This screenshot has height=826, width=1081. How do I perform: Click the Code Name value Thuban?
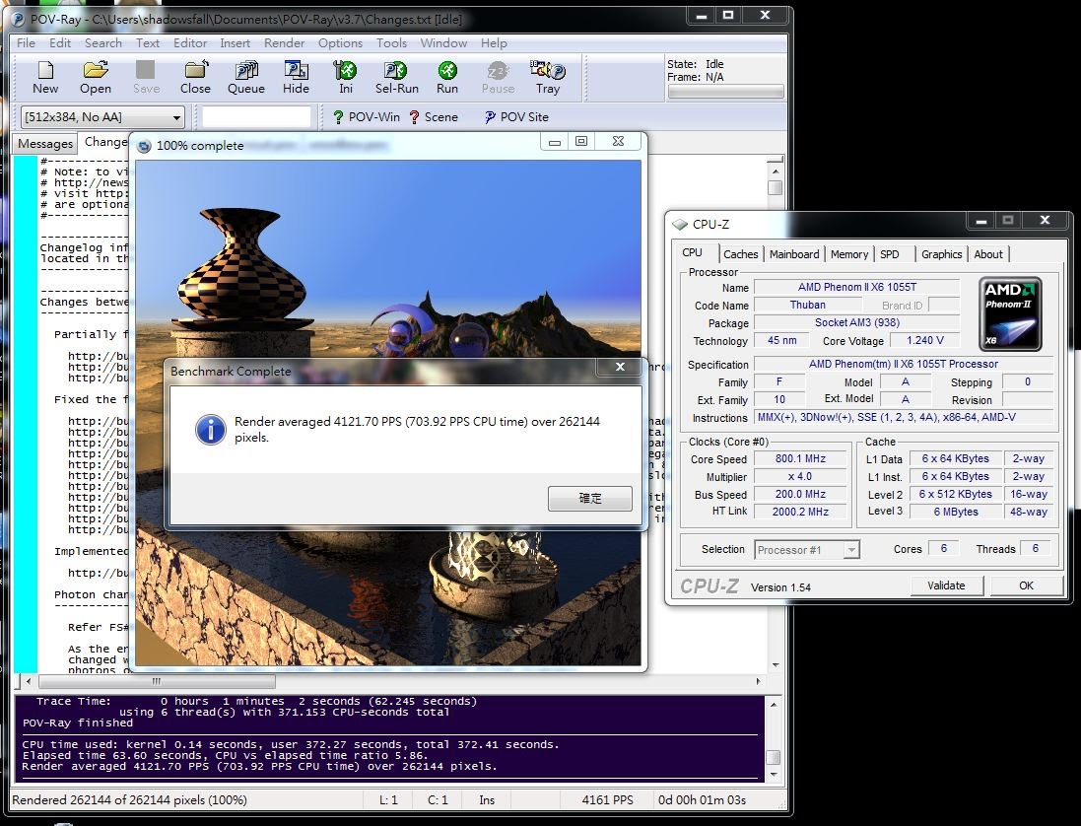[807, 305]
